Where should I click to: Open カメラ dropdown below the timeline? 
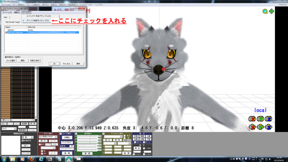9,129
